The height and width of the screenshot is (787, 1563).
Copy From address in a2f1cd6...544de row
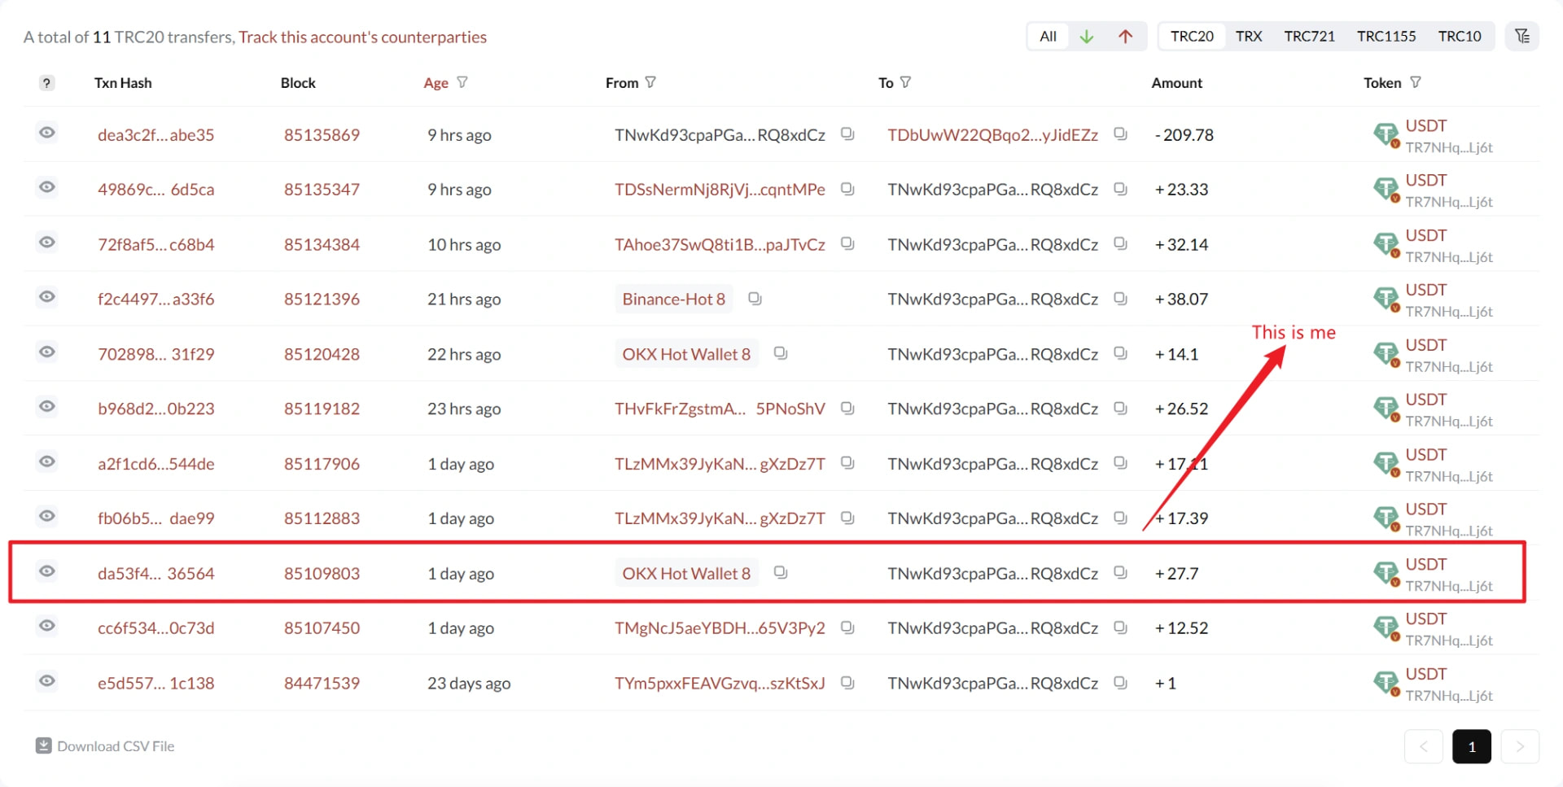[847, 462]
